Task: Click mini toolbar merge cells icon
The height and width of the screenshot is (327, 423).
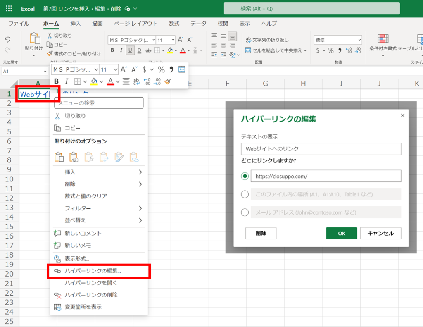Action: tap(182, 69)
